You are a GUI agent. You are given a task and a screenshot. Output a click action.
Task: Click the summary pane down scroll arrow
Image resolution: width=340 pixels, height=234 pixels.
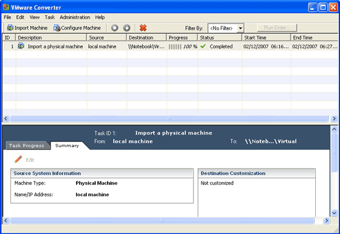334,213
